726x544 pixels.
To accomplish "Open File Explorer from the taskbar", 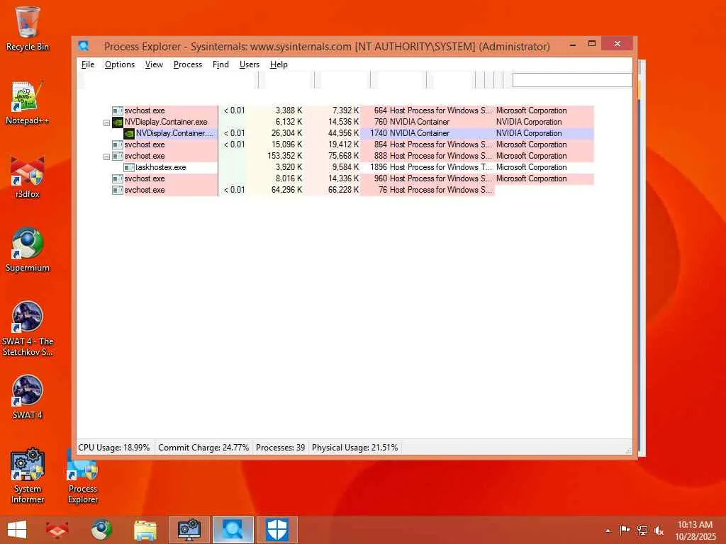I will click(145, 530).
